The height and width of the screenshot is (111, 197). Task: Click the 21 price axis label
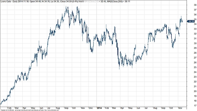195,86
